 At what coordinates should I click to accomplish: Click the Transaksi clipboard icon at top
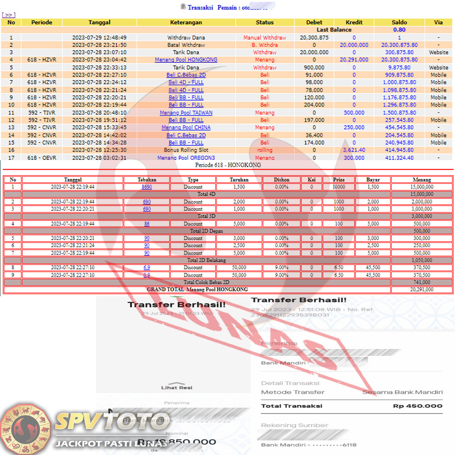click(x=183, y=7)
